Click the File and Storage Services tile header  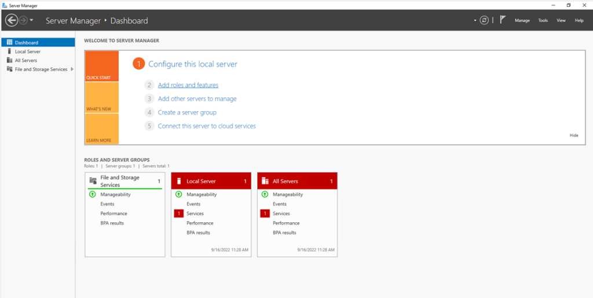[x=125, y=181]
